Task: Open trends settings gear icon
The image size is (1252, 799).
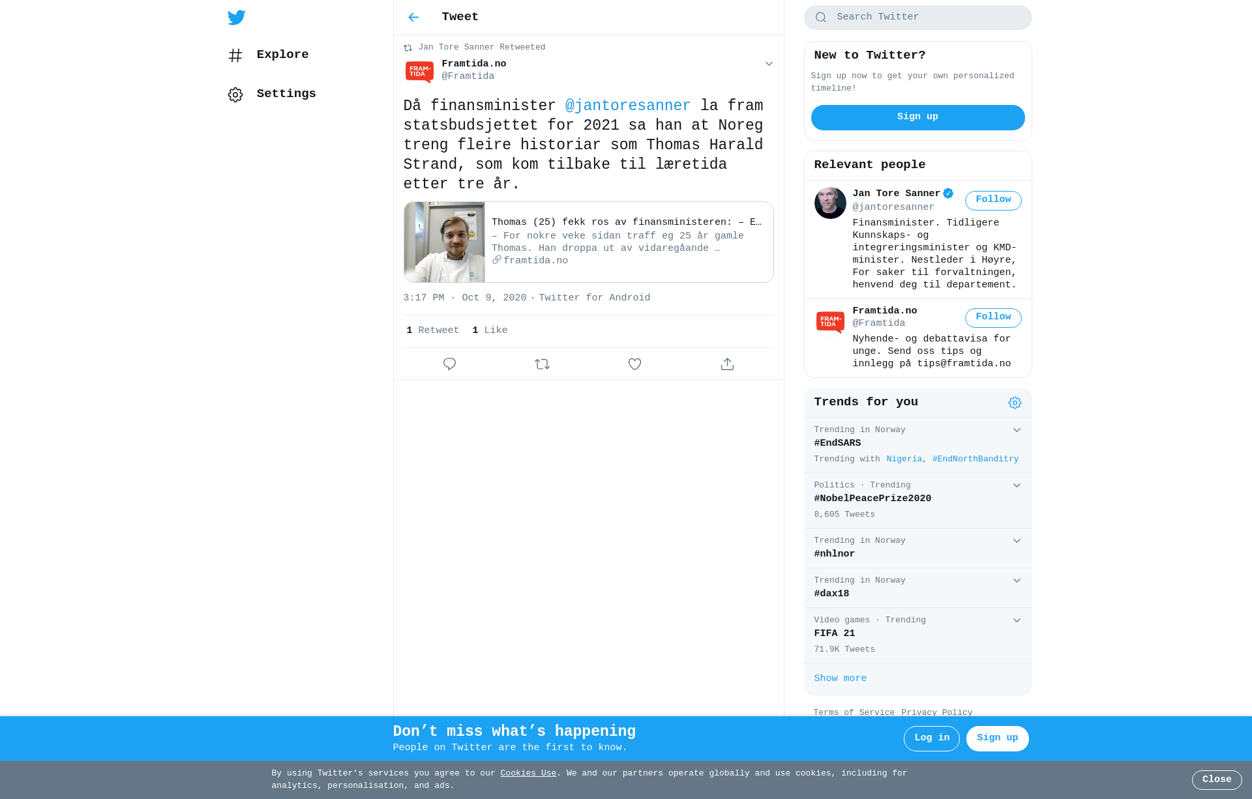Action: (x=1015, y=403)
